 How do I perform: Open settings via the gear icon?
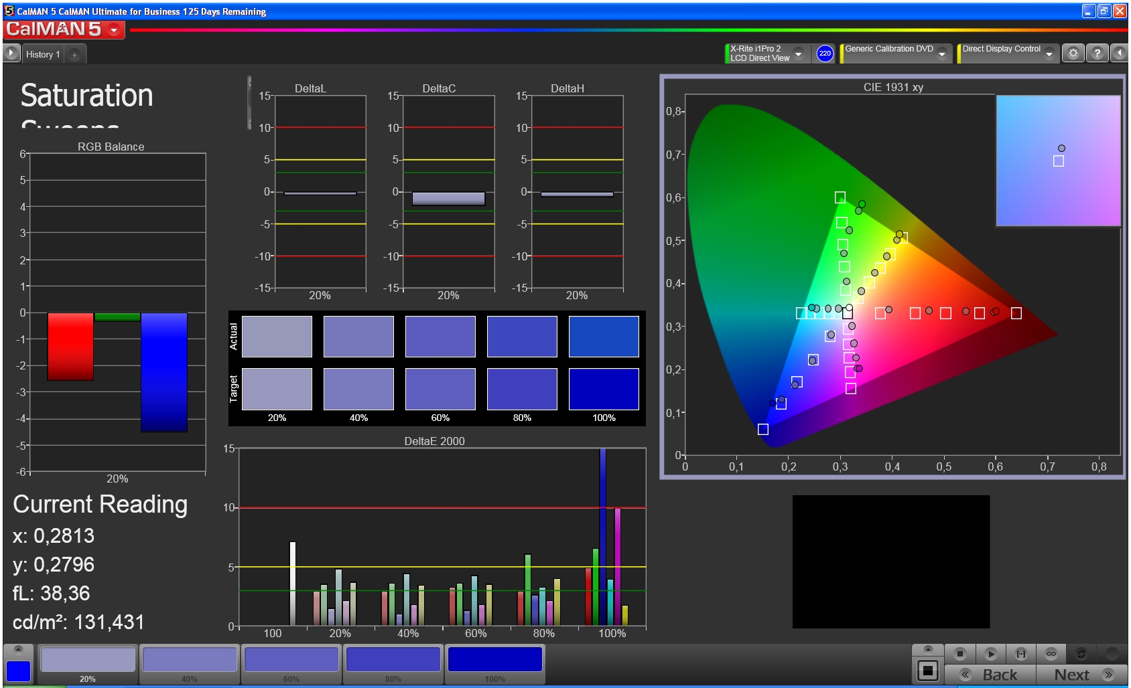1073,54
